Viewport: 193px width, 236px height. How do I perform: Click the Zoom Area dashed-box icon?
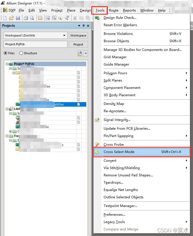point(54,18)
